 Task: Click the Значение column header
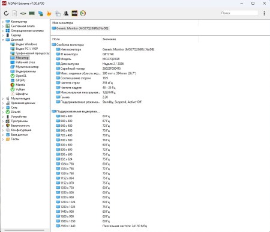tap(109, 39)
